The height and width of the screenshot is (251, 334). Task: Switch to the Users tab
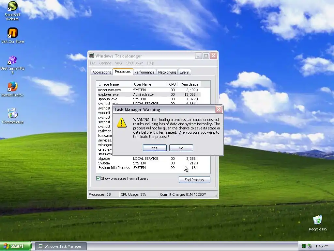click(x=184, y=72)
